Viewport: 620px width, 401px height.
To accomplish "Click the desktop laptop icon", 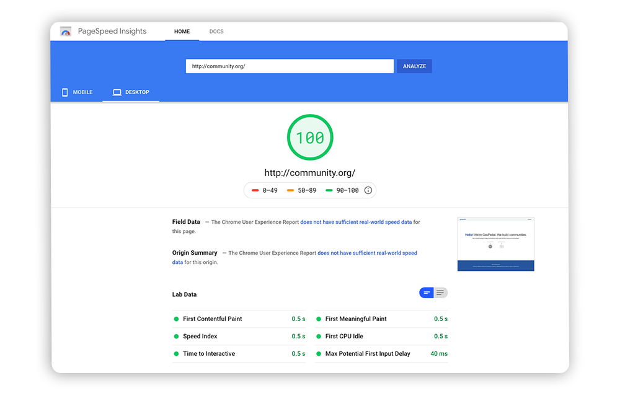I will (117, 92).
